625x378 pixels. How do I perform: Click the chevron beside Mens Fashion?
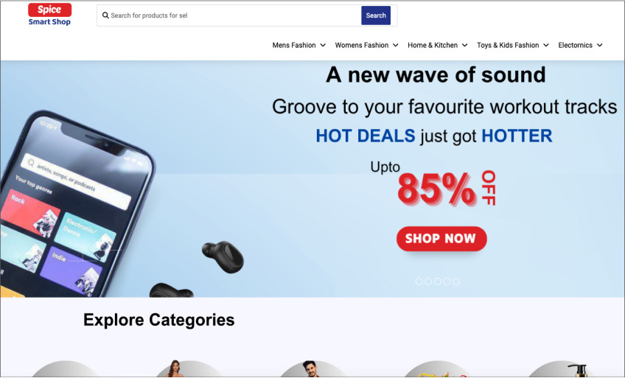click(x=323, y=46)
